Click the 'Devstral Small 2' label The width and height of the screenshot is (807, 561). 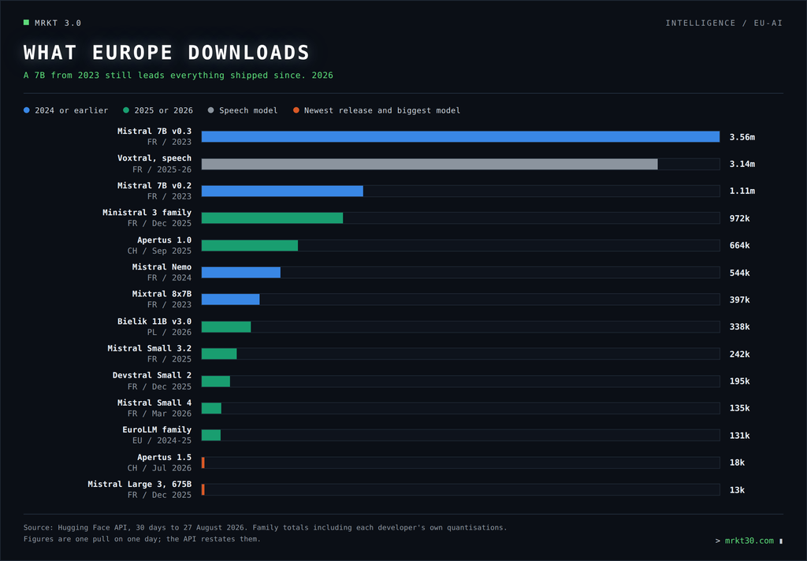(x=152, y=375)
